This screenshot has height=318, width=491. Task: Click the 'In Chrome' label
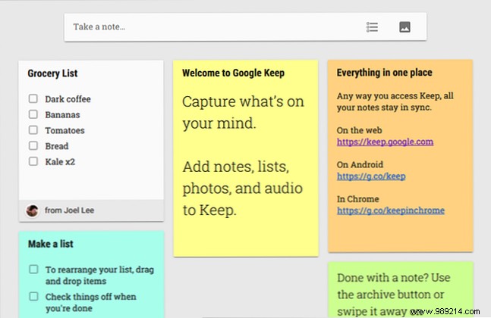click(358, 199)
